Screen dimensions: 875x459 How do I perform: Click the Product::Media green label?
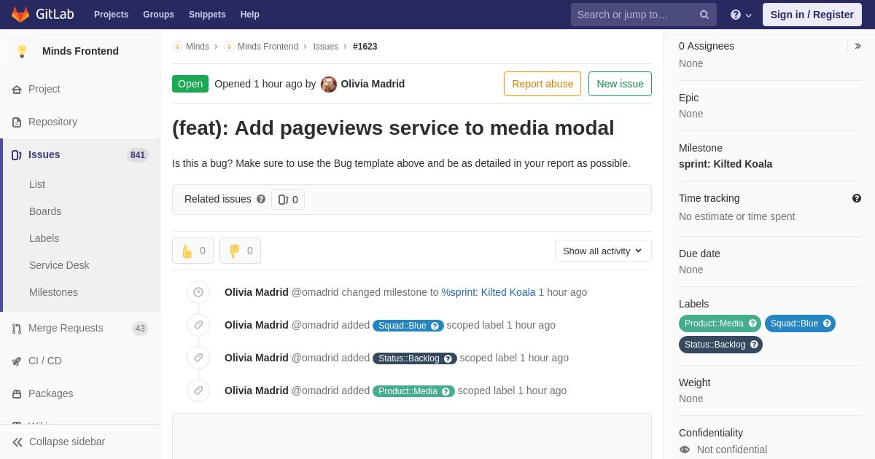(720, 323)
